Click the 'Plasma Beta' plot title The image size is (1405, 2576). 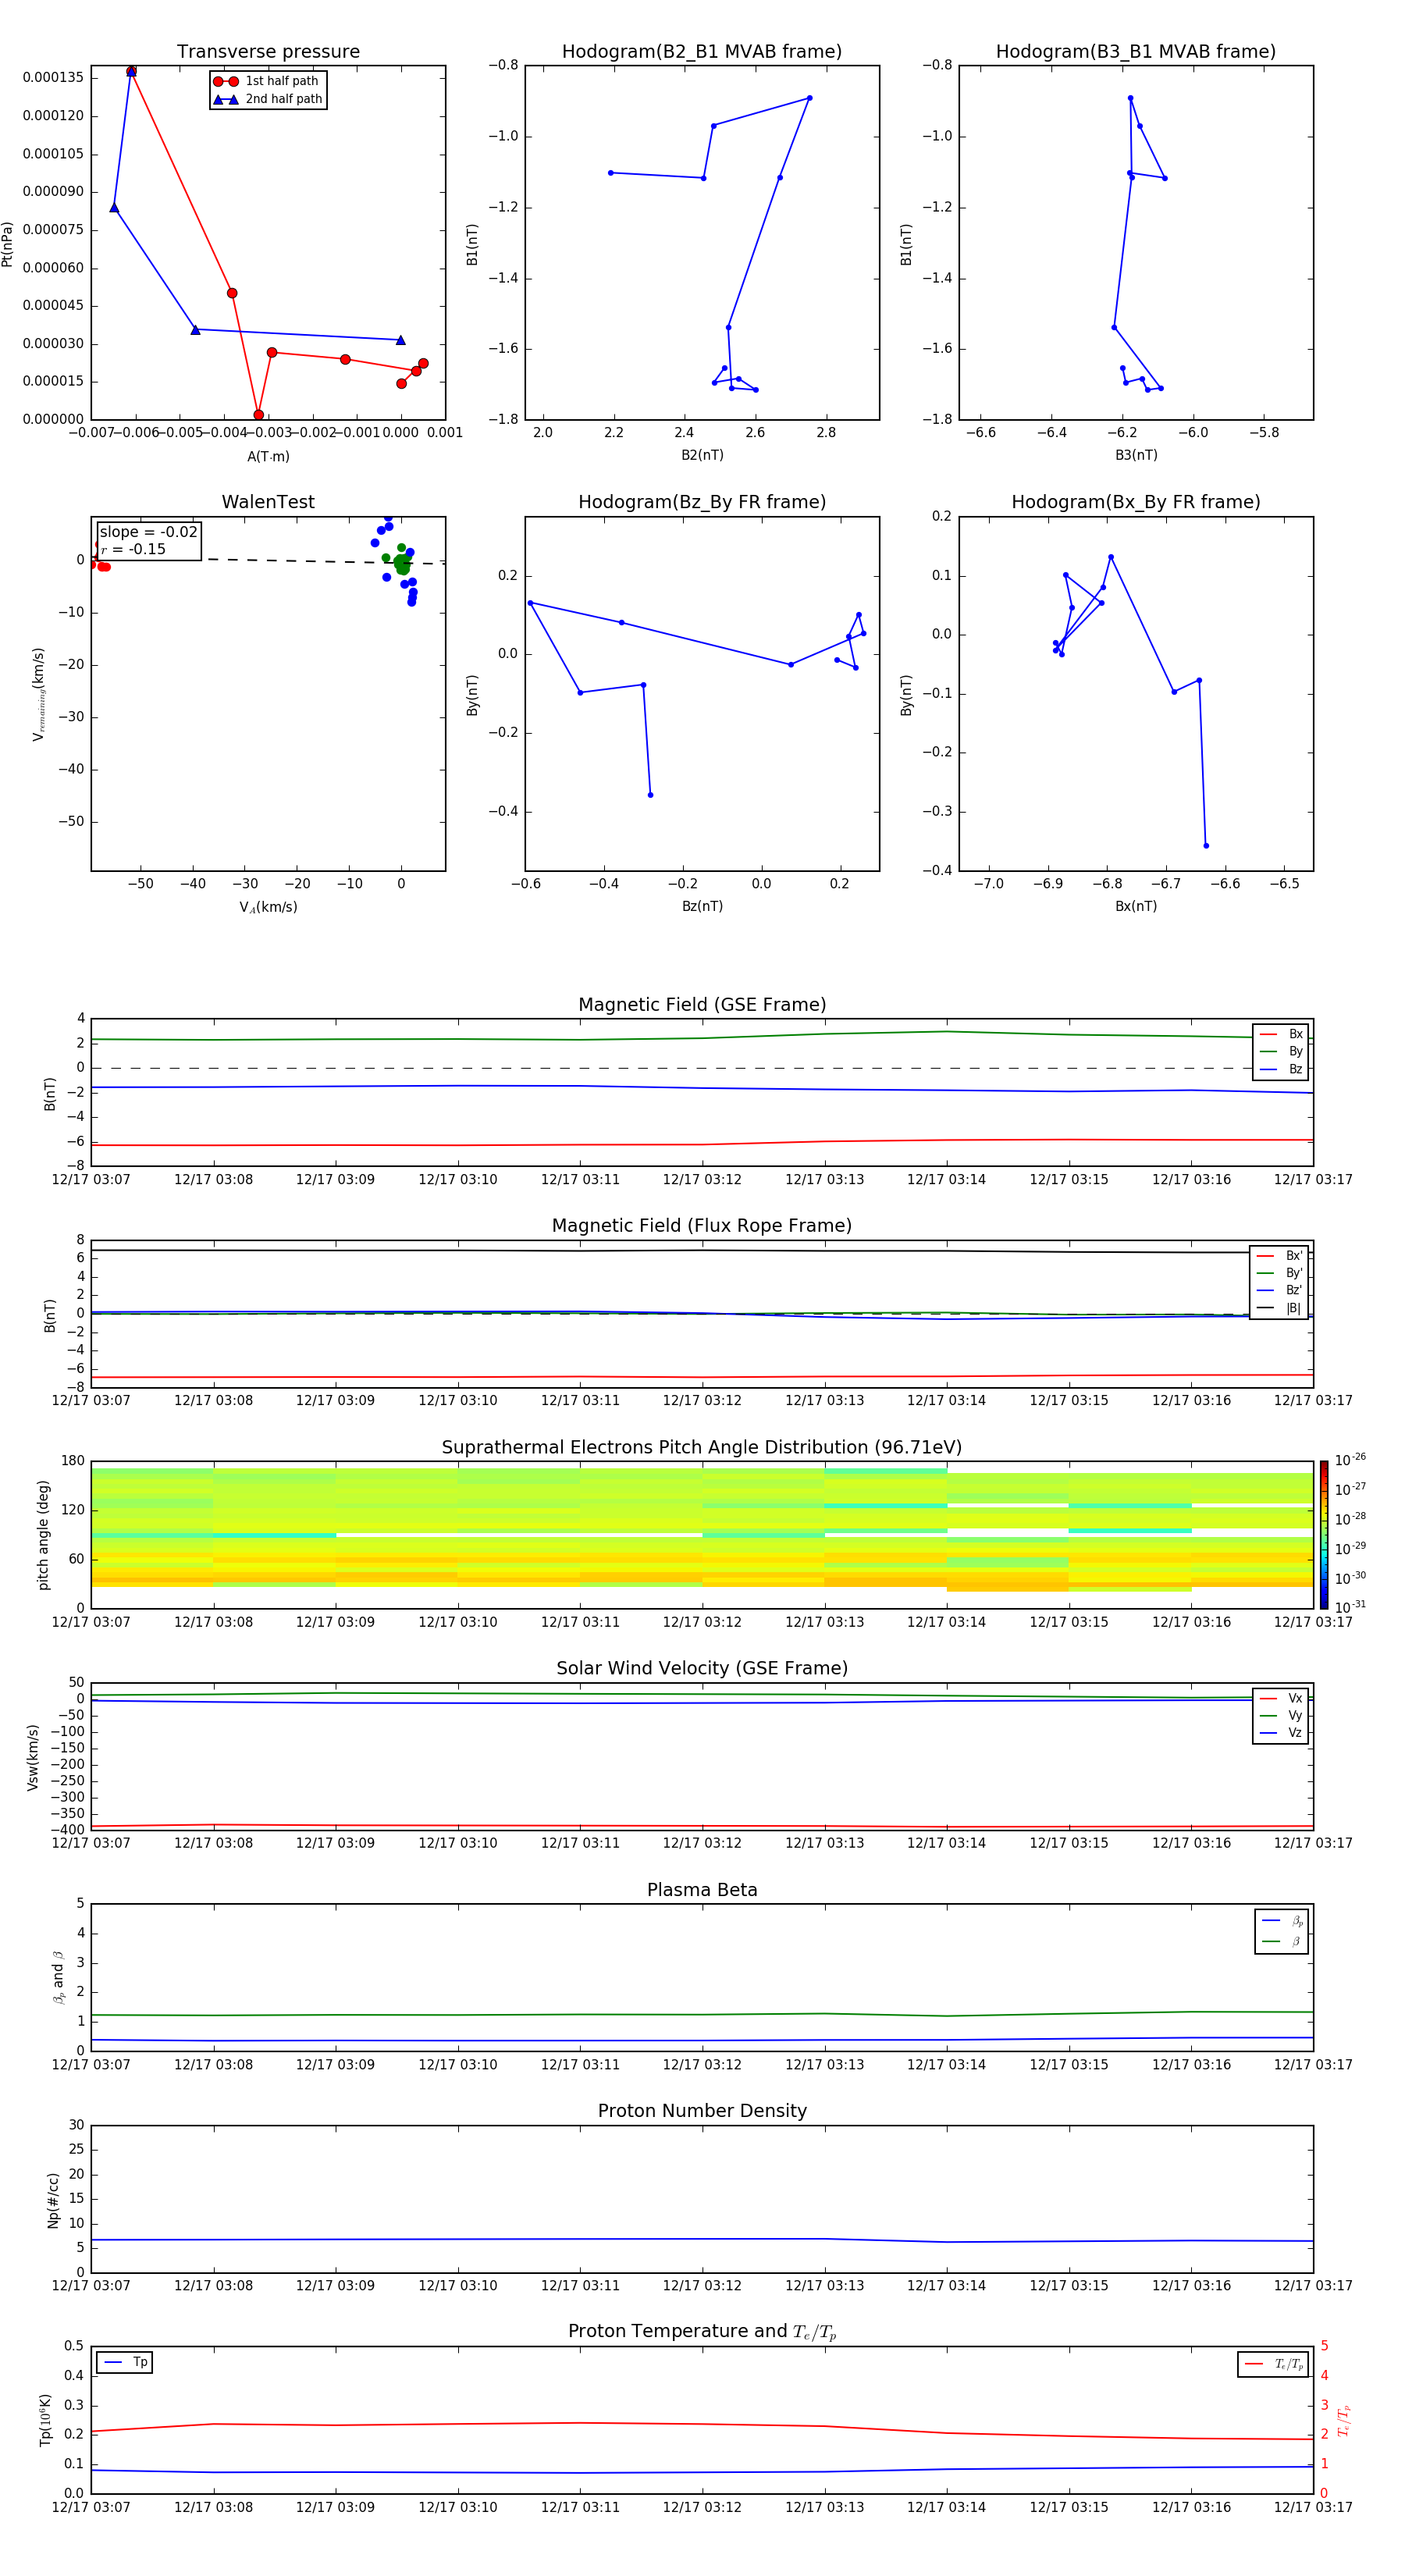[702, 1890]
